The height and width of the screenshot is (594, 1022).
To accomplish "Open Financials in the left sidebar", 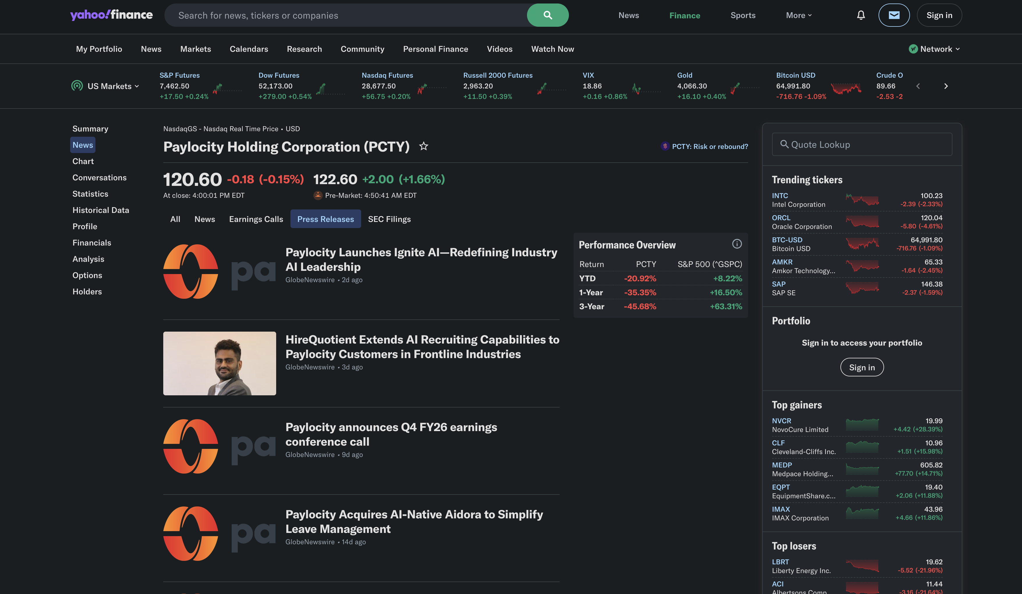I will (92, 243).
